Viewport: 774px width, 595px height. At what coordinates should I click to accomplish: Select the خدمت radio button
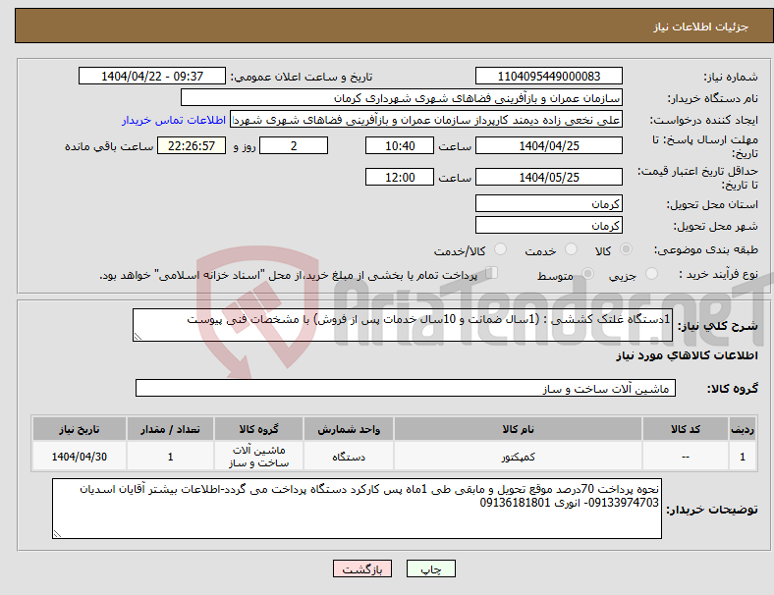(x=571, y=249)
